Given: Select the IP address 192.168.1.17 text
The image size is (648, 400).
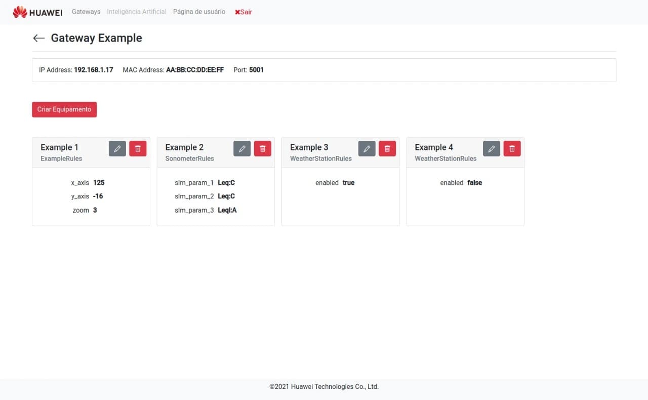Looking at the screenshot, I should pos(94,70).
